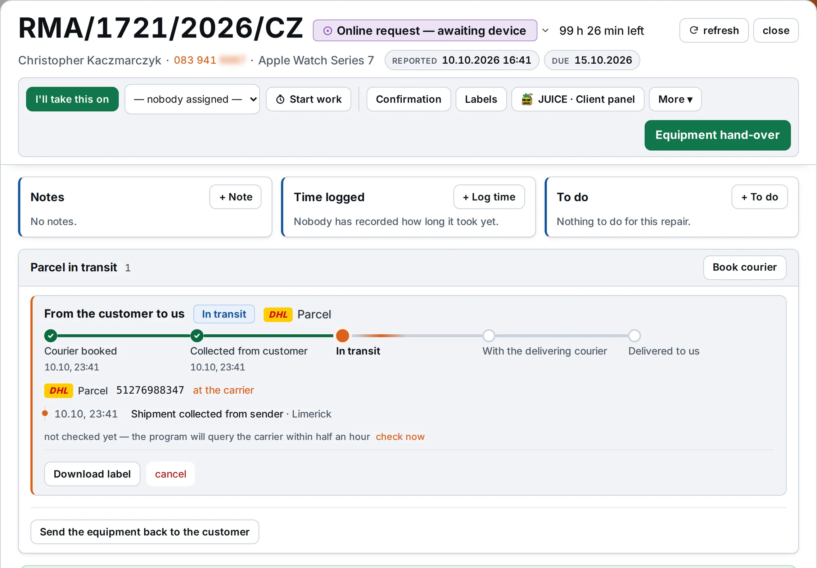
Task: Close the repair ticket panel
Action: (x=776, y=31)
